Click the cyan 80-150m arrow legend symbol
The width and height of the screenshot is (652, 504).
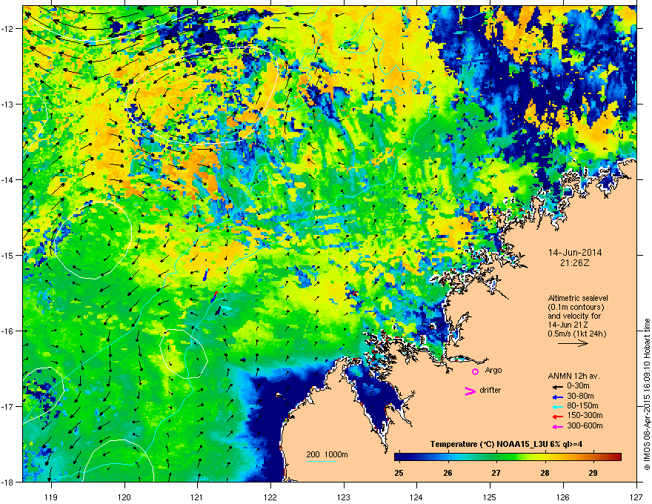click(x=558, y=406)
